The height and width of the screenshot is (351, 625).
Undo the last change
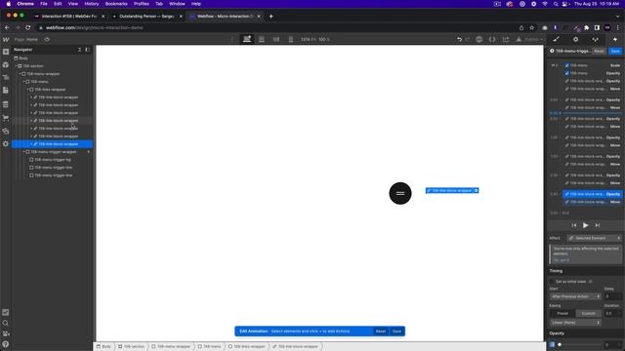coord(459,39)
